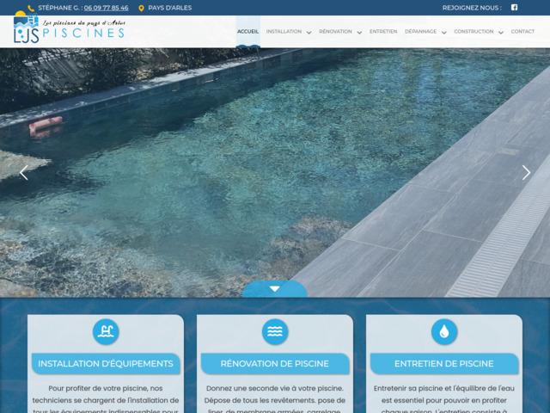Screen dimensions: 550x413
Task: Advance the slideshow with the right arrow
Action: point(526,172)
